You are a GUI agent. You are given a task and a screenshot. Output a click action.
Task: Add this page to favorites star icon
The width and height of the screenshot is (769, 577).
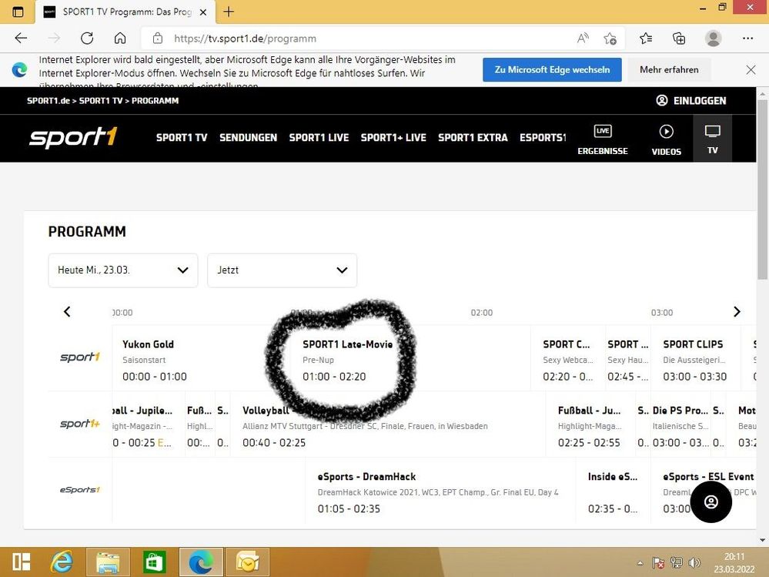click(610, 39)
